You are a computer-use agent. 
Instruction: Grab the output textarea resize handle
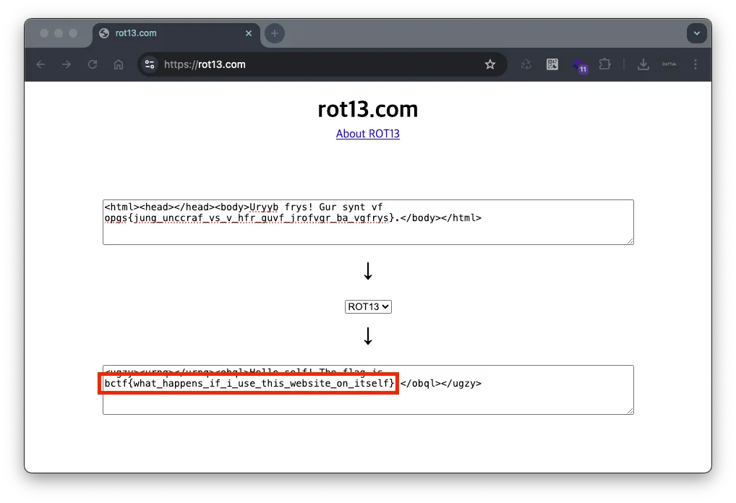pos(630,410)
